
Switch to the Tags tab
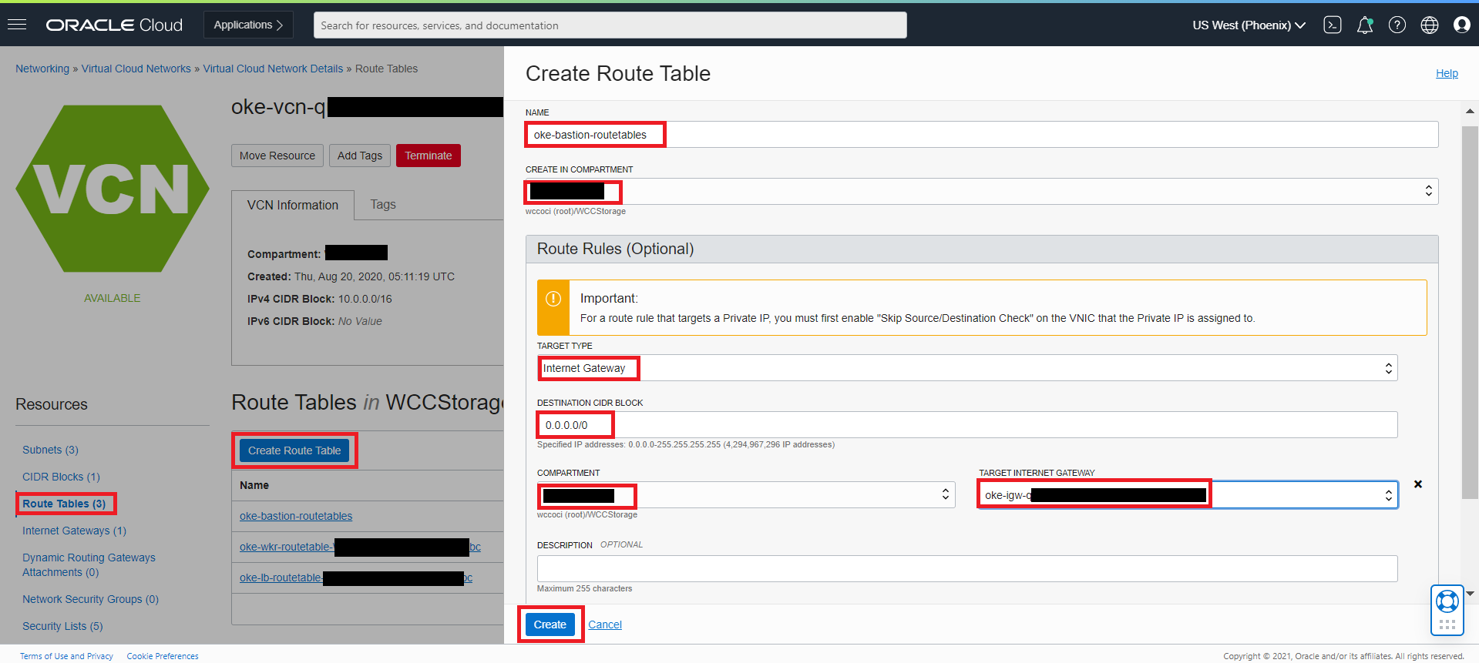(383, 204)
